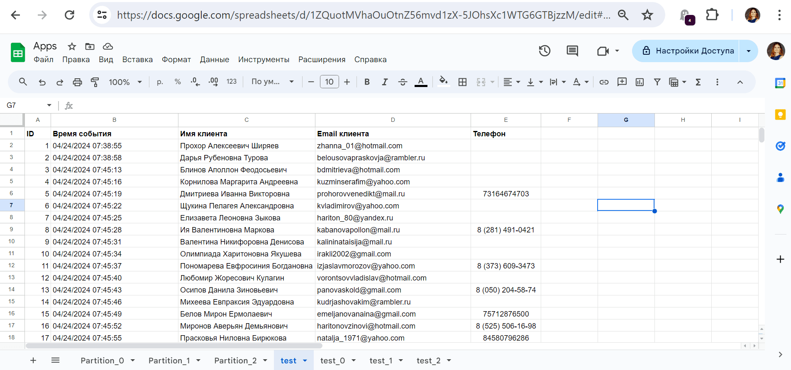Open more number formats (123)

(x=232, y=82)
